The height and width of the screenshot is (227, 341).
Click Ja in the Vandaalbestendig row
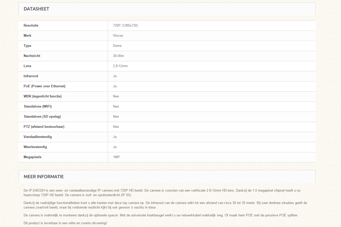[115, 137]
